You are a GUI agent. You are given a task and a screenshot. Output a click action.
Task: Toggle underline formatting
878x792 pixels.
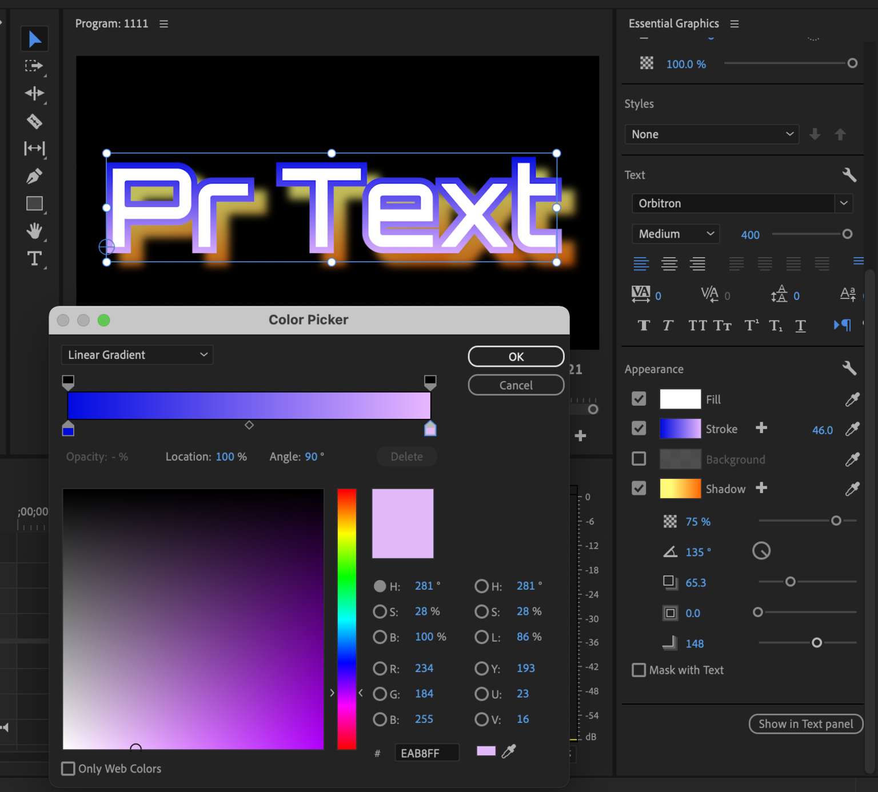click(x=800, y=325)
